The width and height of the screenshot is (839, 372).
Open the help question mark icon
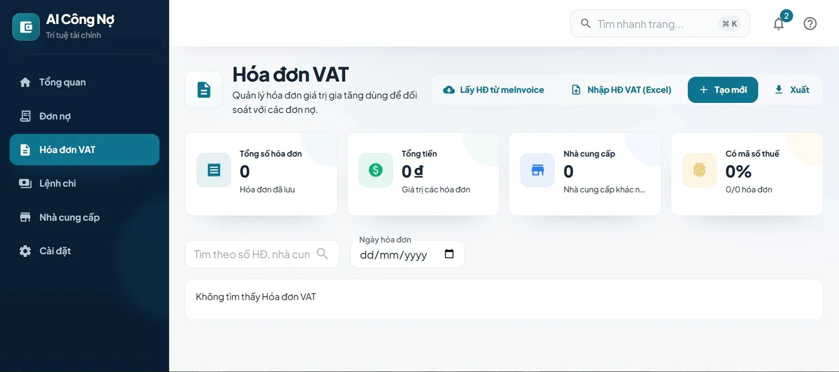tap(810, 24)
